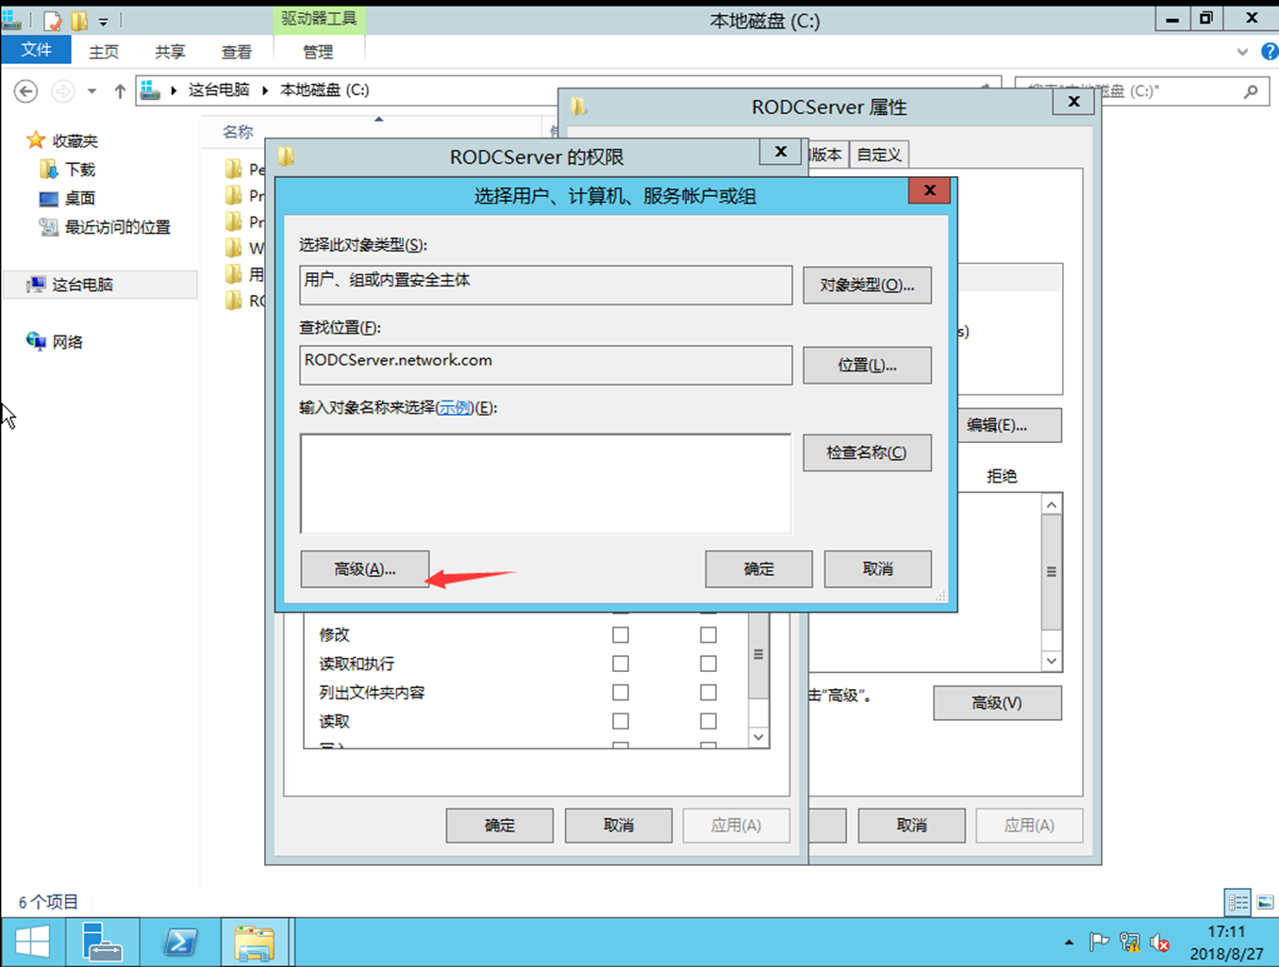Open PowerShell from taskbar

pos(180,942)
